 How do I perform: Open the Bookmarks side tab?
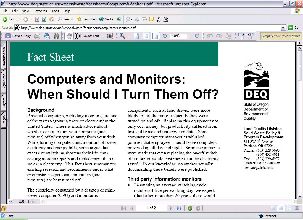pyautogui.click(x=4, y=57)
